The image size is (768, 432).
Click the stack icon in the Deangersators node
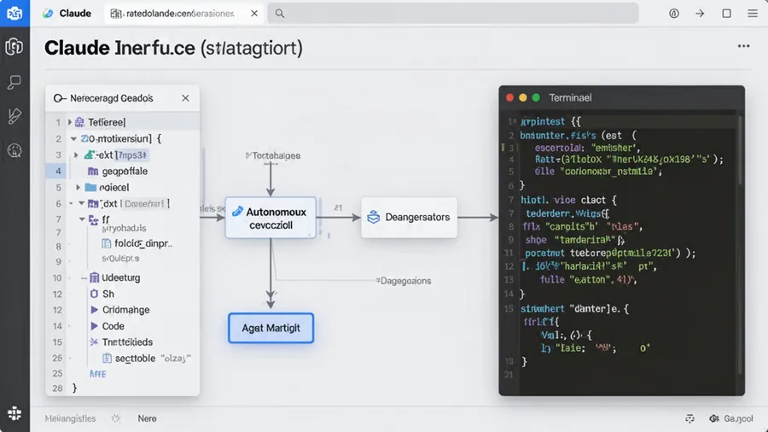[373, 217]
